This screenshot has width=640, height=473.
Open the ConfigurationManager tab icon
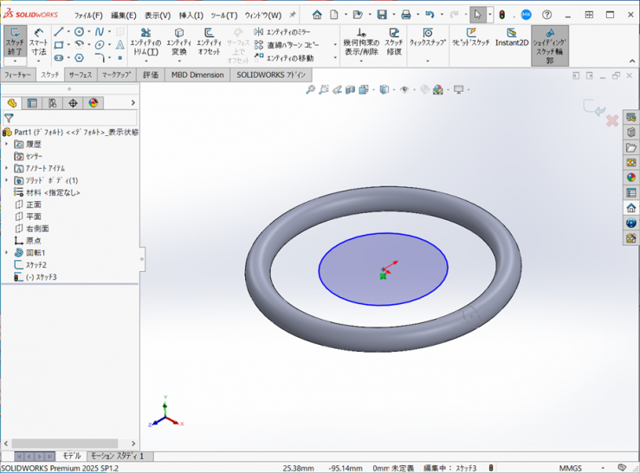coord(53,103)
